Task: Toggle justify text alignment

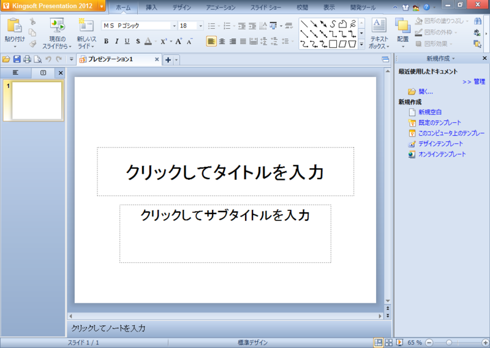Action: point(243,41)
